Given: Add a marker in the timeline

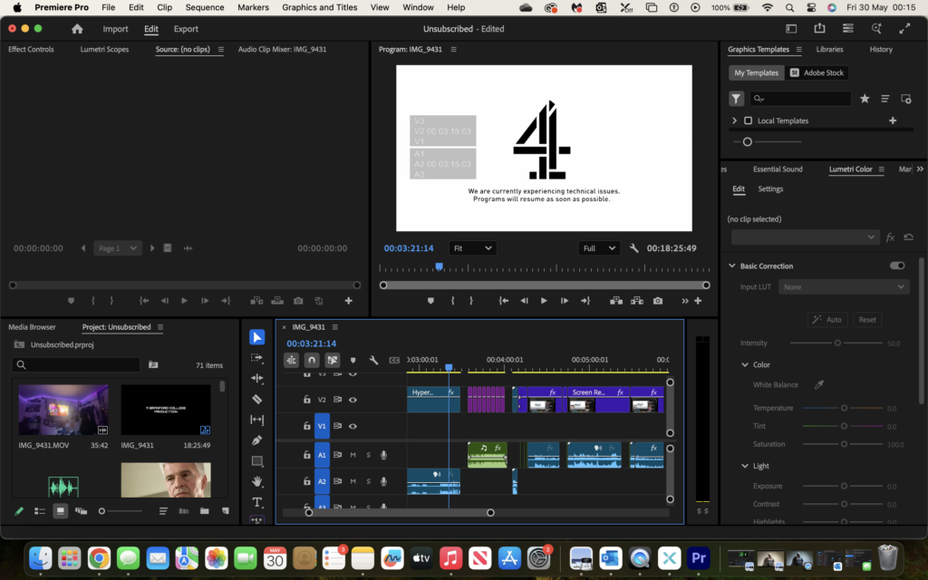Looking at the screenshot, I should click(353, 360).
